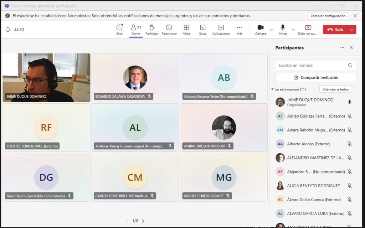Click the shield security icon
The height and width of the screenshot is (228, 365).
[x=8, y=30]
